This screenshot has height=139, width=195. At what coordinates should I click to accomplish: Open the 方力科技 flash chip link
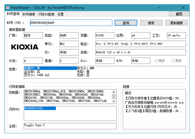[x=153, y=106]
